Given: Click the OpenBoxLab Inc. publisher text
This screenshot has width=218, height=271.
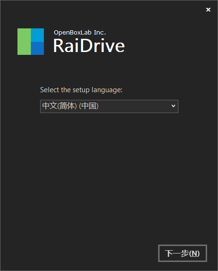Looking at the screenshot, I should point(80,33).
